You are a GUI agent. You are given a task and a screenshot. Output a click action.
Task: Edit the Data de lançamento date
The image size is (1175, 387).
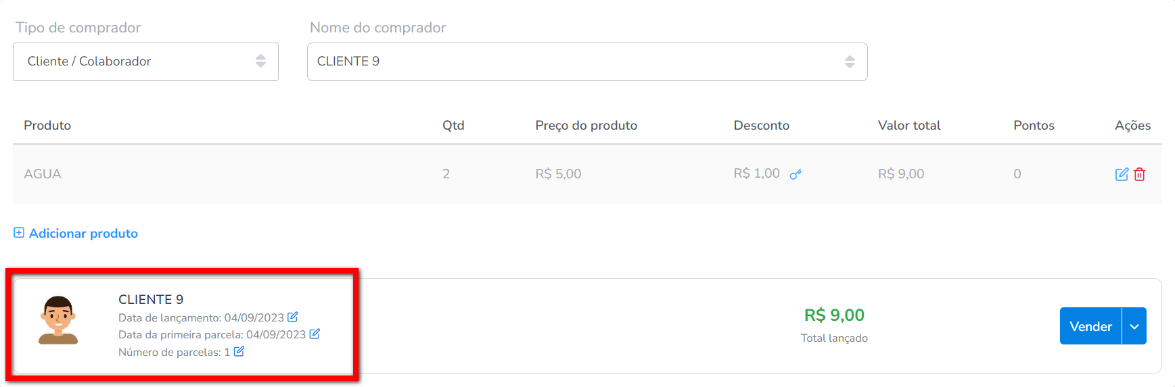point(293,317)
